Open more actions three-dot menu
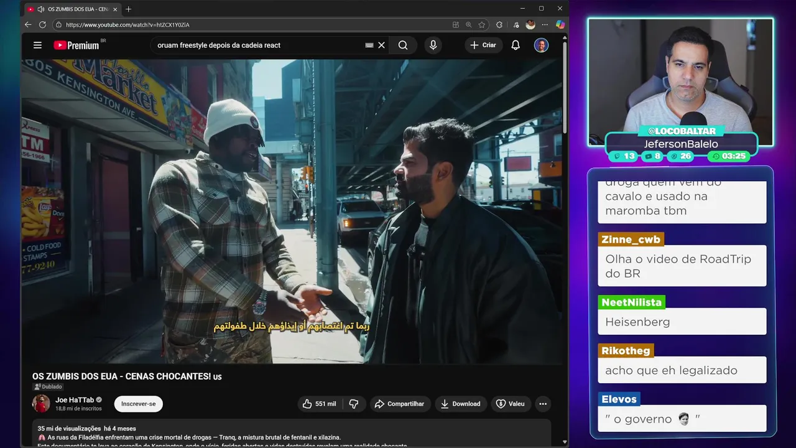Image resolution: width=796 pixels, height=448 pixels. click(x=543, y=404)
